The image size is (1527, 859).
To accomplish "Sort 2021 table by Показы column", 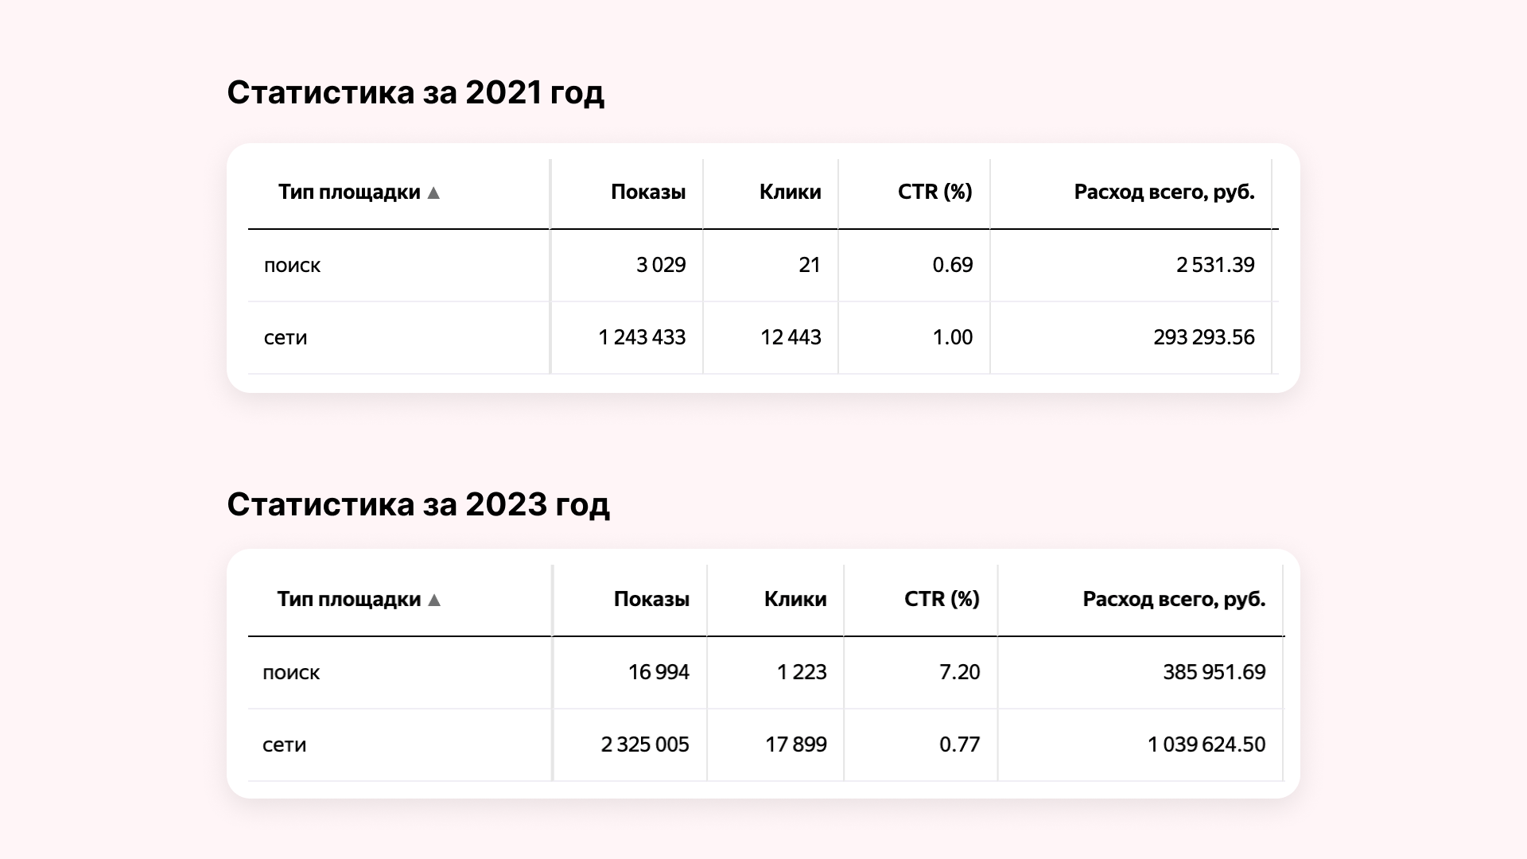I will point(648,192).
